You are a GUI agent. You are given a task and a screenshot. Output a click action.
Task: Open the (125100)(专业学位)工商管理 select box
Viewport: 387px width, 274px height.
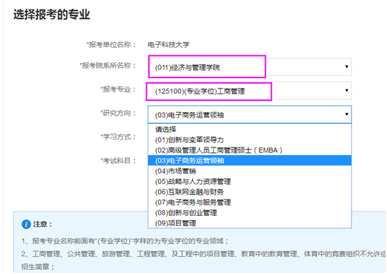click(x=250, y=91)
